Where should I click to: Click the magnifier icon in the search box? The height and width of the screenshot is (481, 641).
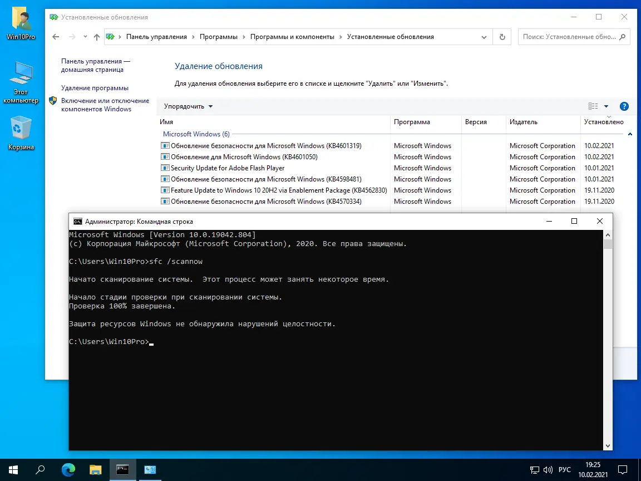(622, 37)
